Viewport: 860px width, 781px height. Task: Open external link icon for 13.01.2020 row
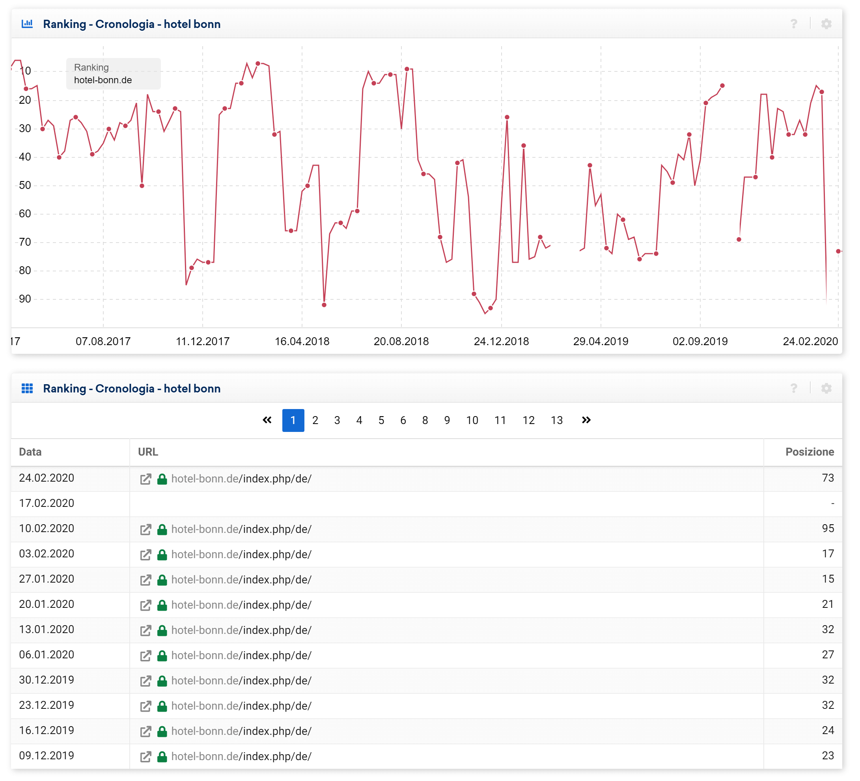pos(146,630)
